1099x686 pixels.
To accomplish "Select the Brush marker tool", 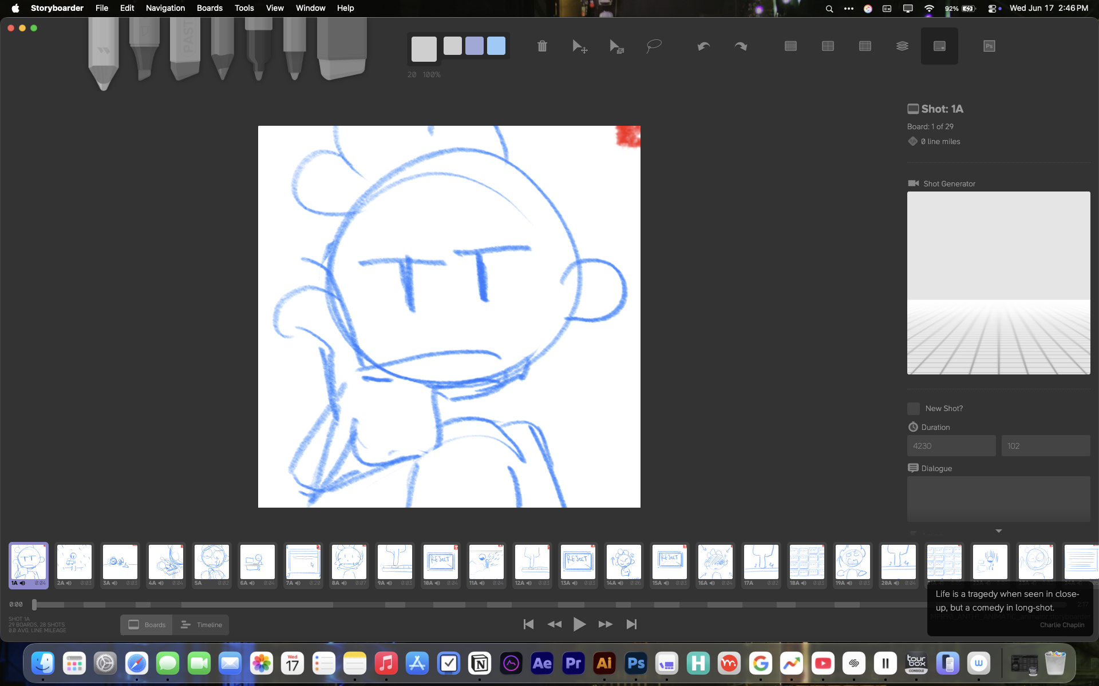I will (x=144, y=49).
